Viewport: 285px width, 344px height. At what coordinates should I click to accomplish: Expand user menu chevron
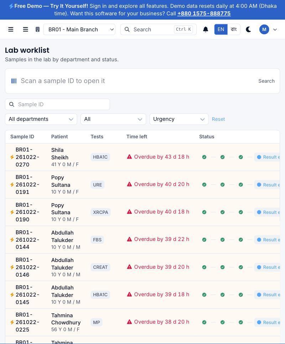(x=275, y=30)
